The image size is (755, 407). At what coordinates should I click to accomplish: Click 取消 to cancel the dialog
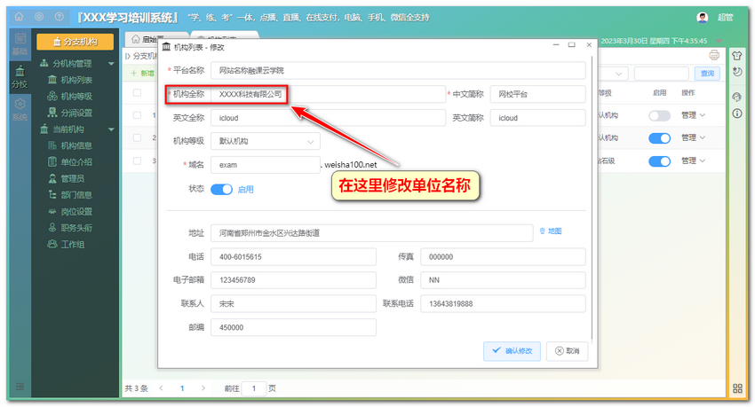click(568, 351)
